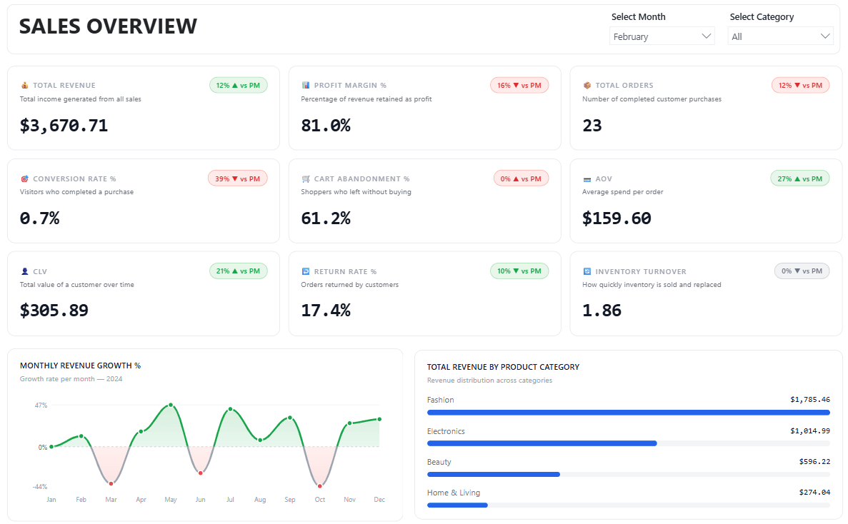Click the Total Orders package icon
This screenshot has height=524, width=848.
[587, 86]
